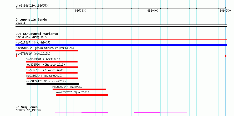Click the black nsv3174478 variant bar
The image size is (234, 116).
53,84
